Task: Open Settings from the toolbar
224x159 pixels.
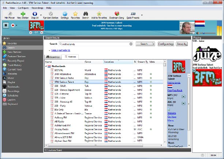Action: 64,15
